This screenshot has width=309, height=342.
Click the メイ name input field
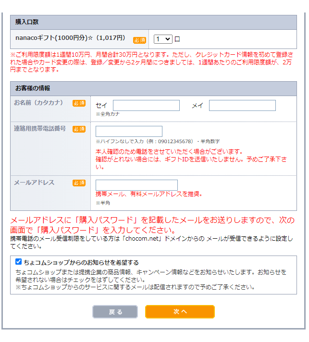(242, 106)
